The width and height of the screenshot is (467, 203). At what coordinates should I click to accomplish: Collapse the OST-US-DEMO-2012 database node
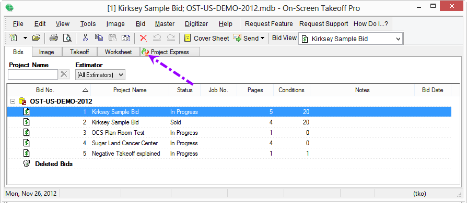click(x=13, y=101)
